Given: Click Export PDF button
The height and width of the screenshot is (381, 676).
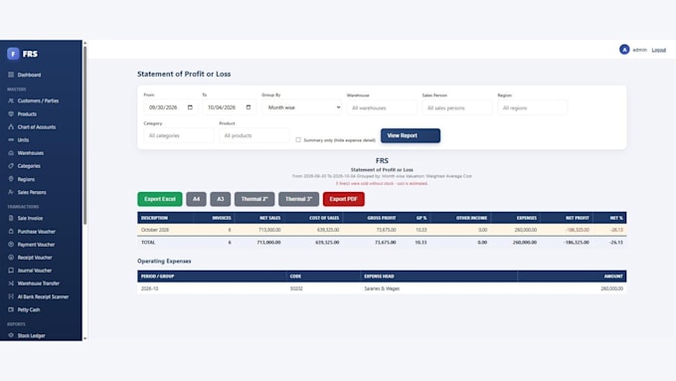Looking at the screenshot, I should point(344,199).
